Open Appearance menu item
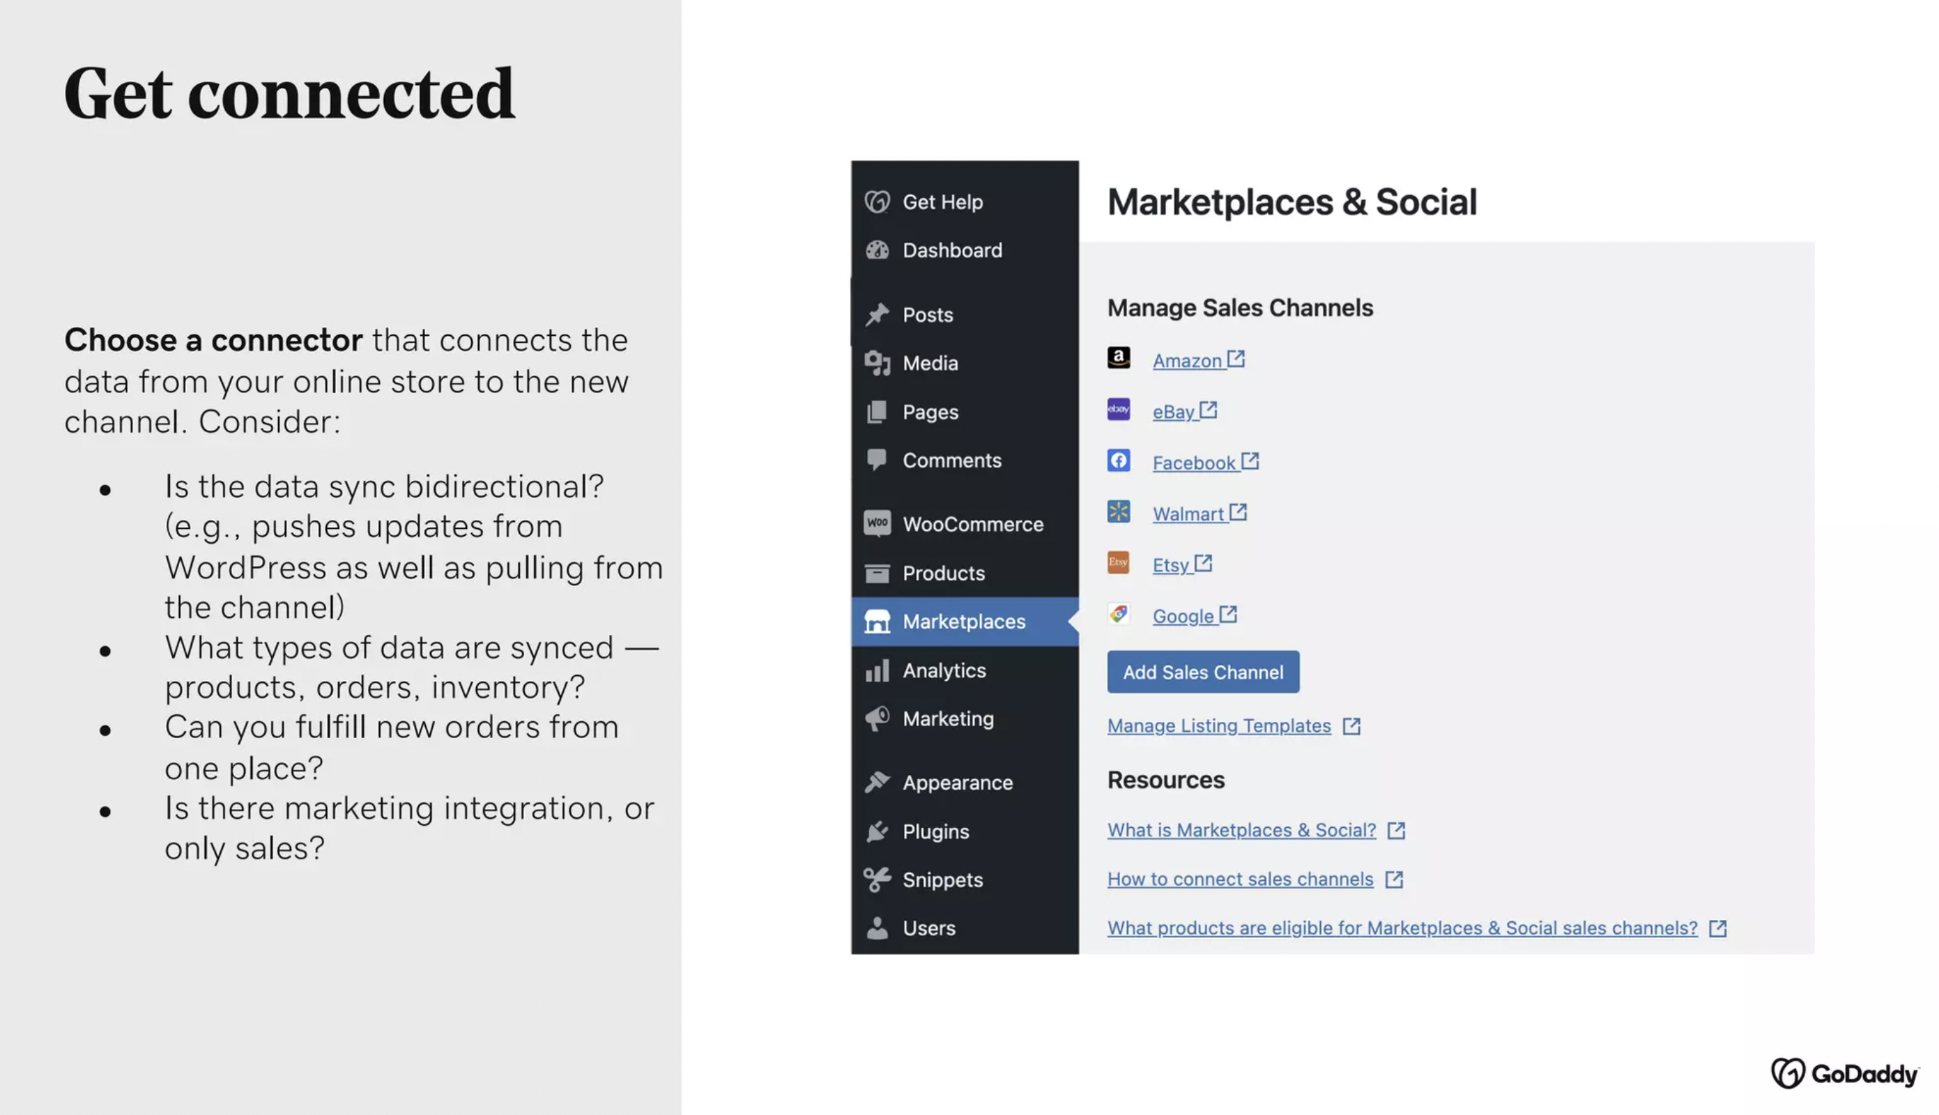 (964, 782)
